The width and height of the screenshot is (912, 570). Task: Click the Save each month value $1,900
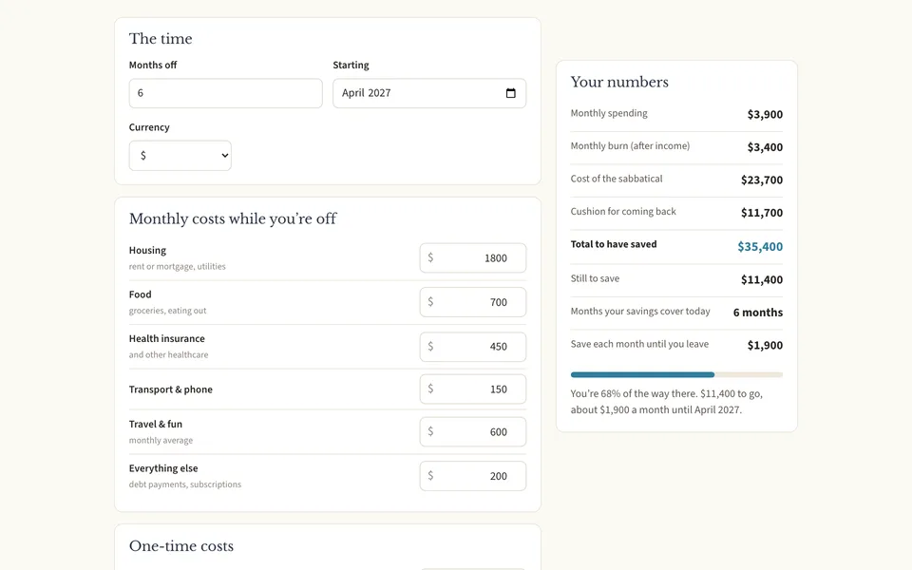[x=765, y=346]
